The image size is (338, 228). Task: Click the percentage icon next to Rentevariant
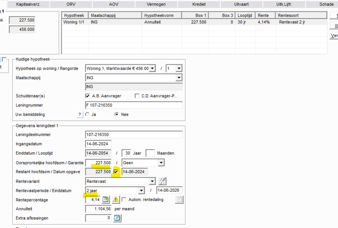point(162,181)
